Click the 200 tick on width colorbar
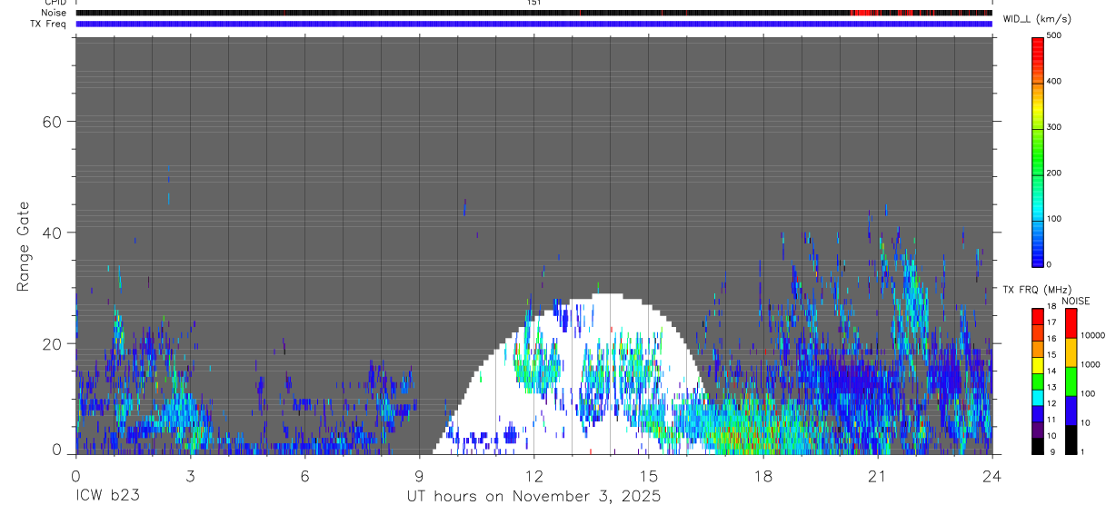The height and width of the screenshot is (515, 1116). click(1055, 173)
